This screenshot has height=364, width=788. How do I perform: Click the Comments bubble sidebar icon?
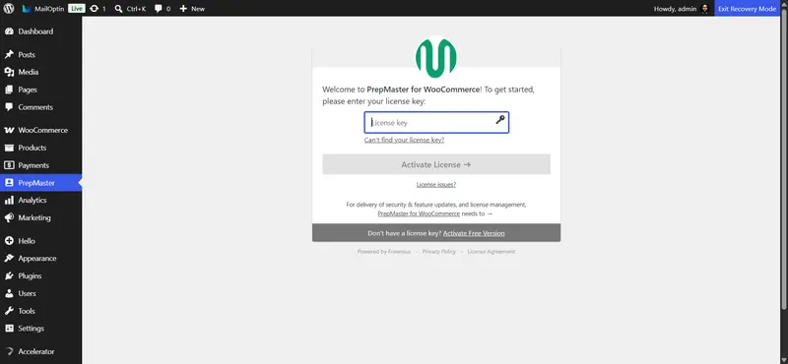click(9, 107)
